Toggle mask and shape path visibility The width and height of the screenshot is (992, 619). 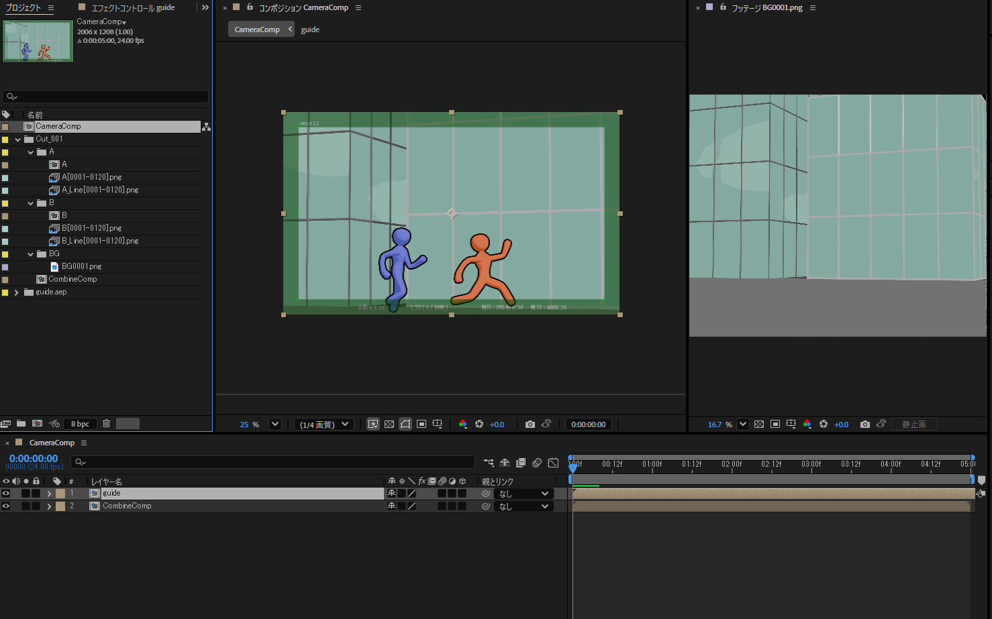pos(405,425)
